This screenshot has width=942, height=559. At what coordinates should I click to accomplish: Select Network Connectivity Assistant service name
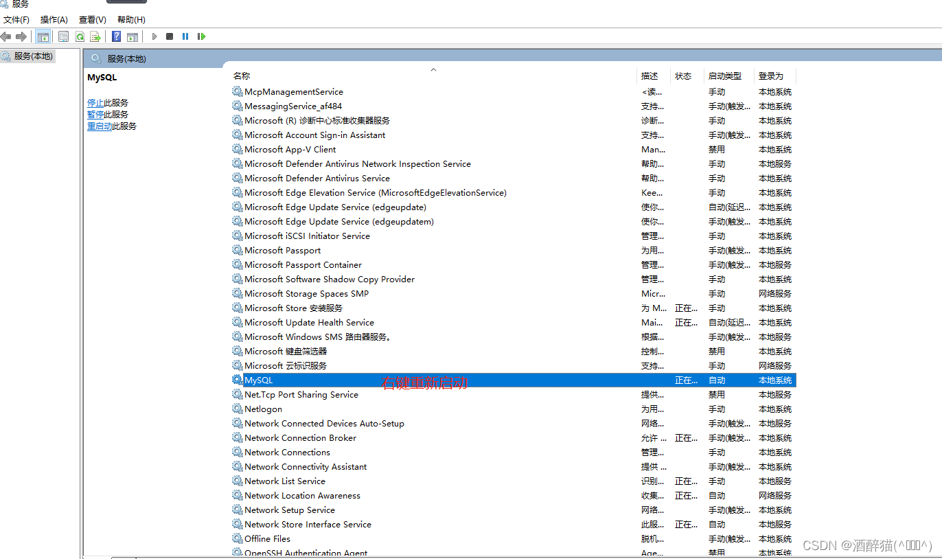306,466
